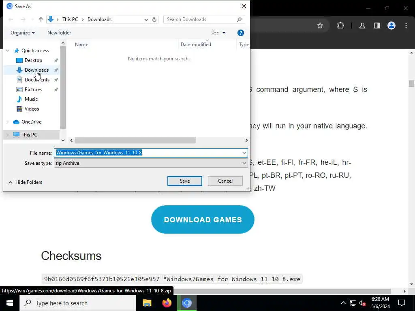Open network status tray icon

coord(353,303)
